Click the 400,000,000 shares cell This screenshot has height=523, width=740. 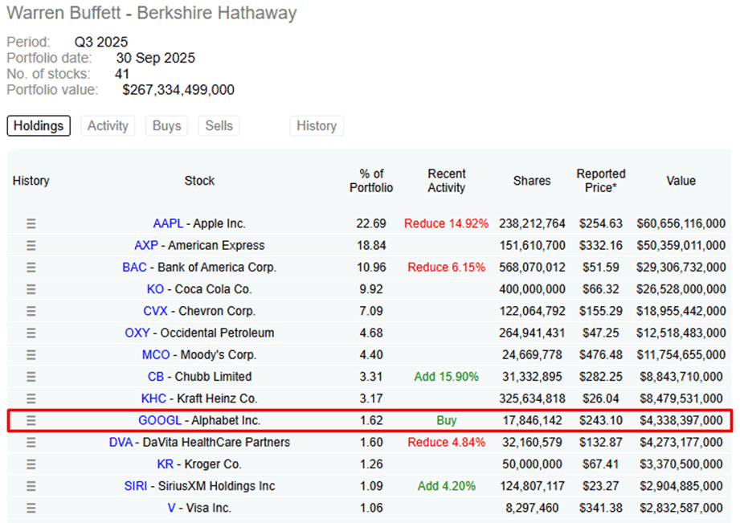coord(532,289)
